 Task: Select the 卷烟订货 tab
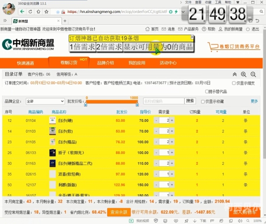click(x=69, y=63)
